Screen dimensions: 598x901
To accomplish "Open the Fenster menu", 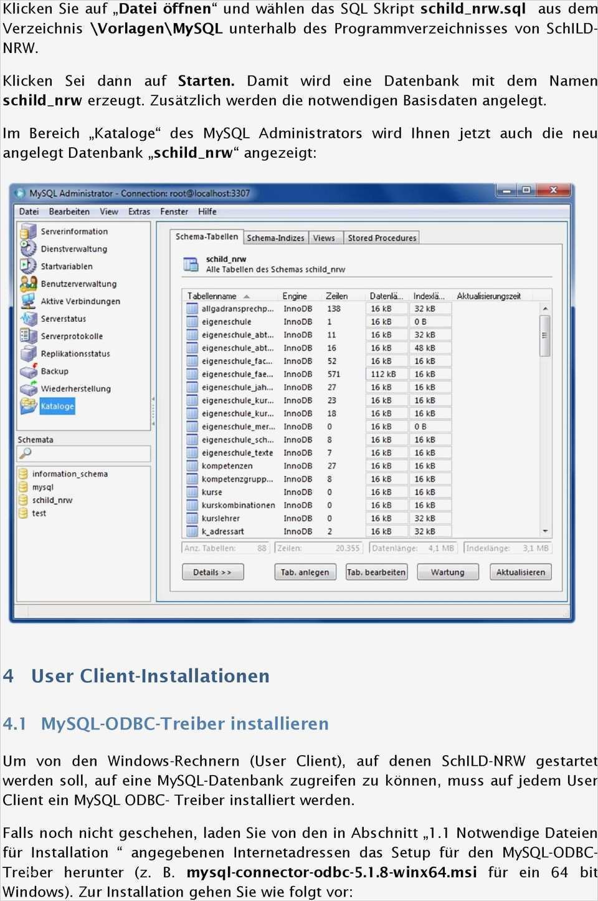I will (174, 212).
